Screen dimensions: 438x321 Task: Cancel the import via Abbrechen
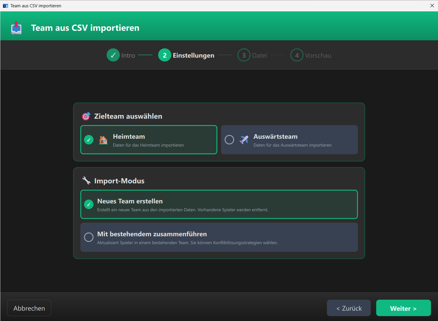coord(29,308)
